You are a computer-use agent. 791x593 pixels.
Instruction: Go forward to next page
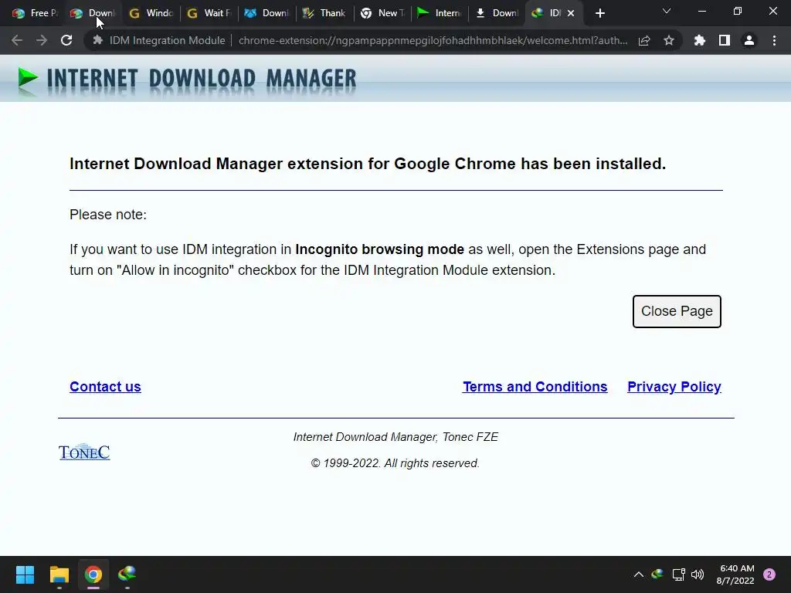42,40
